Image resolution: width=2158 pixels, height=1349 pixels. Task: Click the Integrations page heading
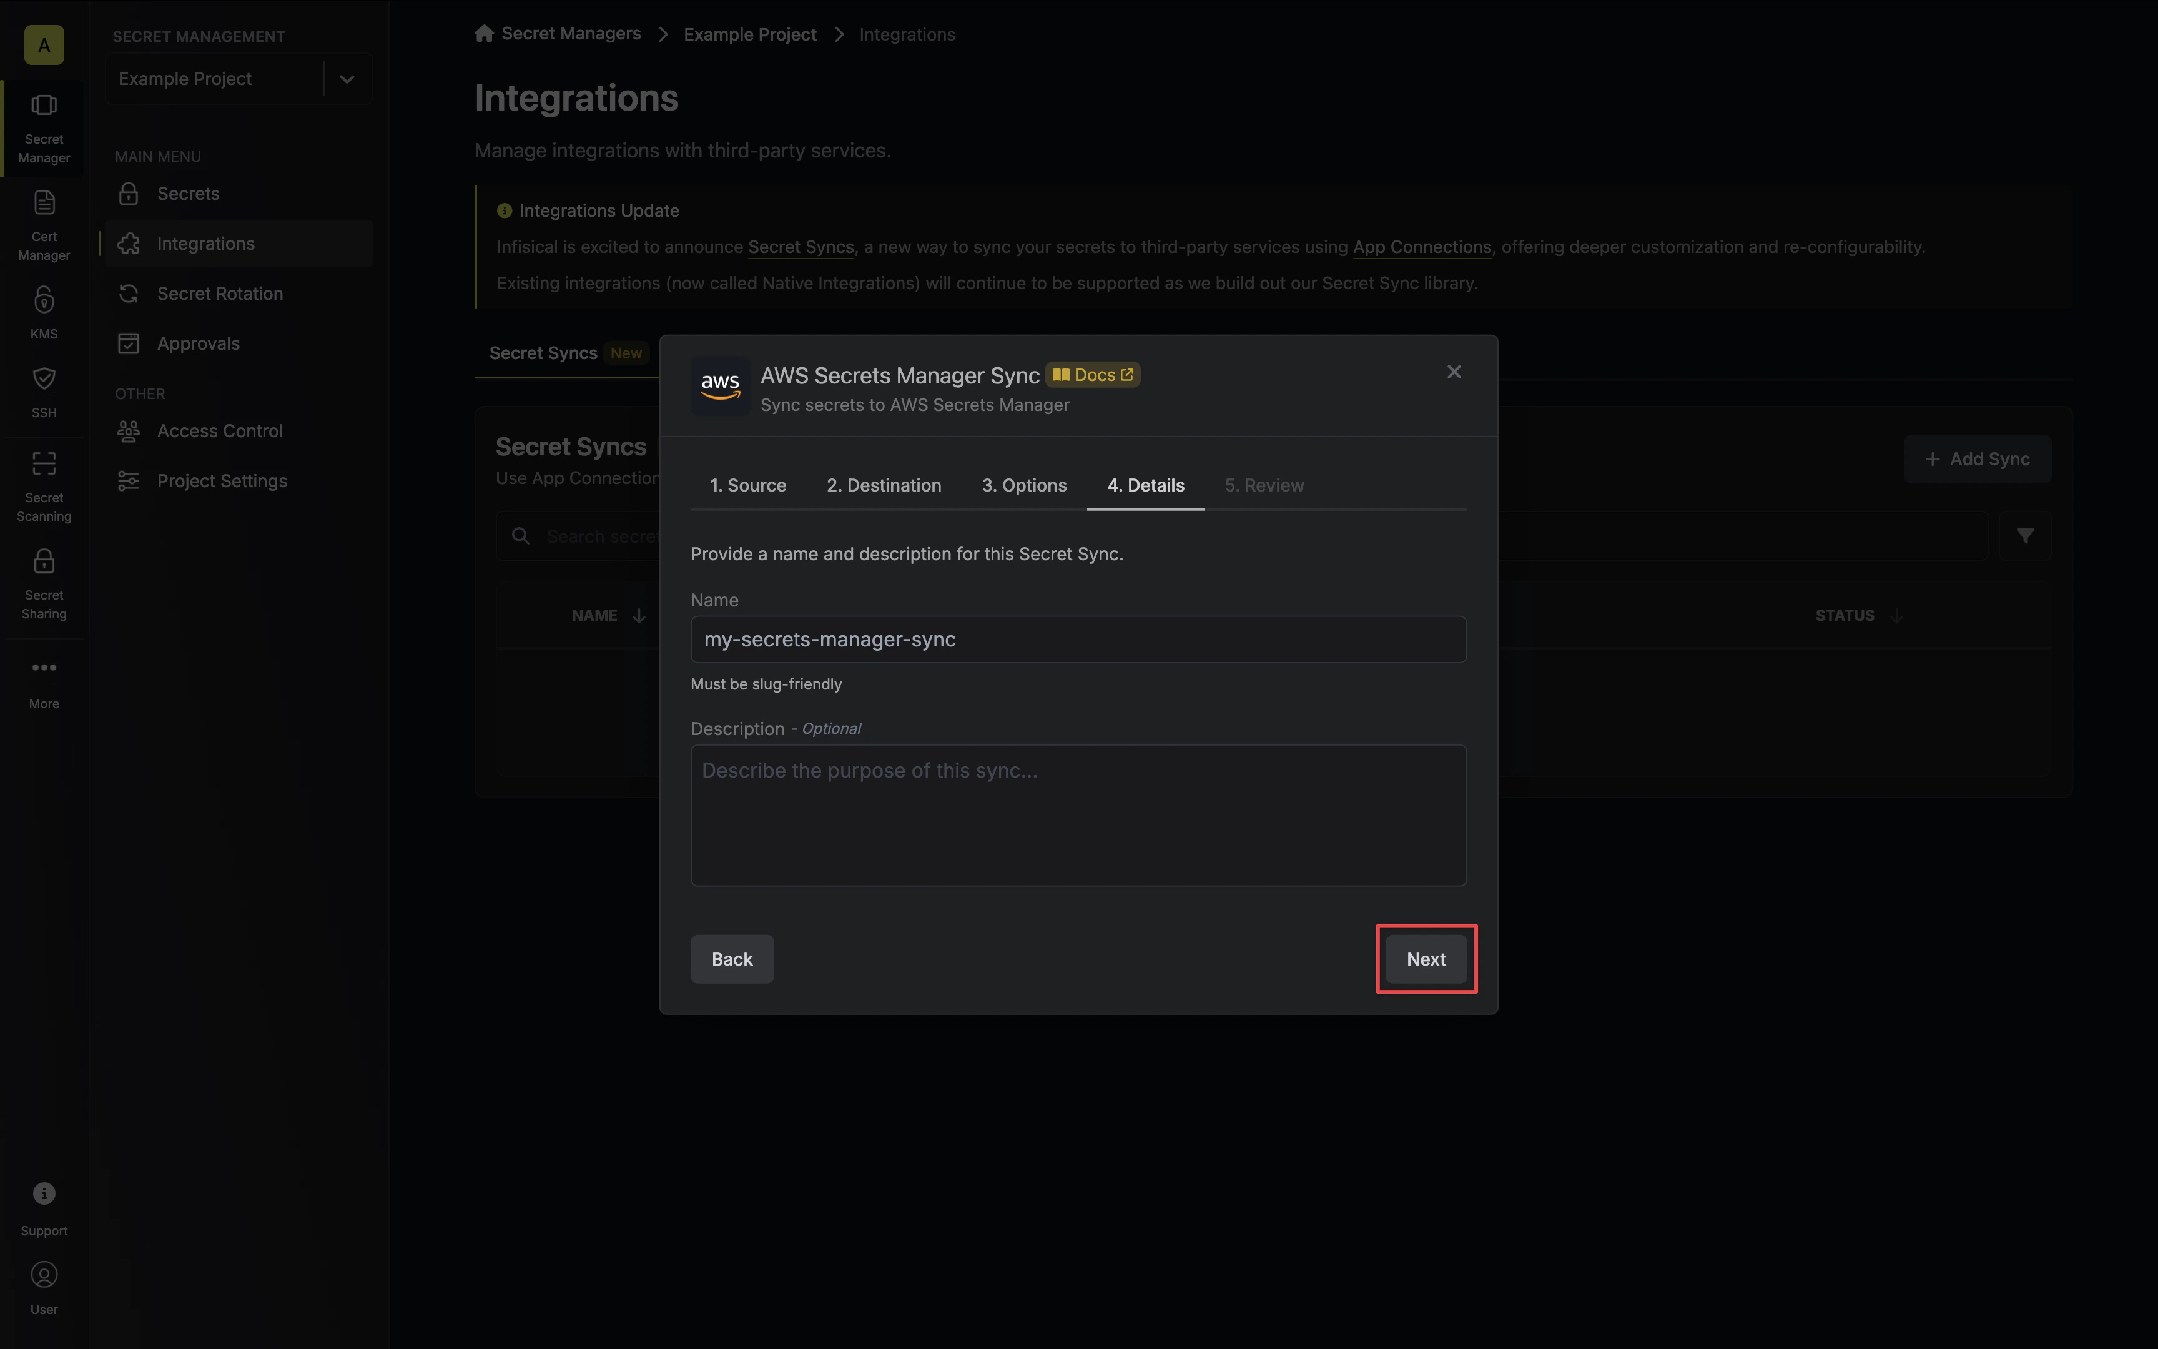(x=576, y=98)
